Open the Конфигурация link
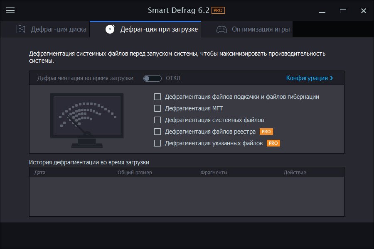 click(x=309, y=78)
